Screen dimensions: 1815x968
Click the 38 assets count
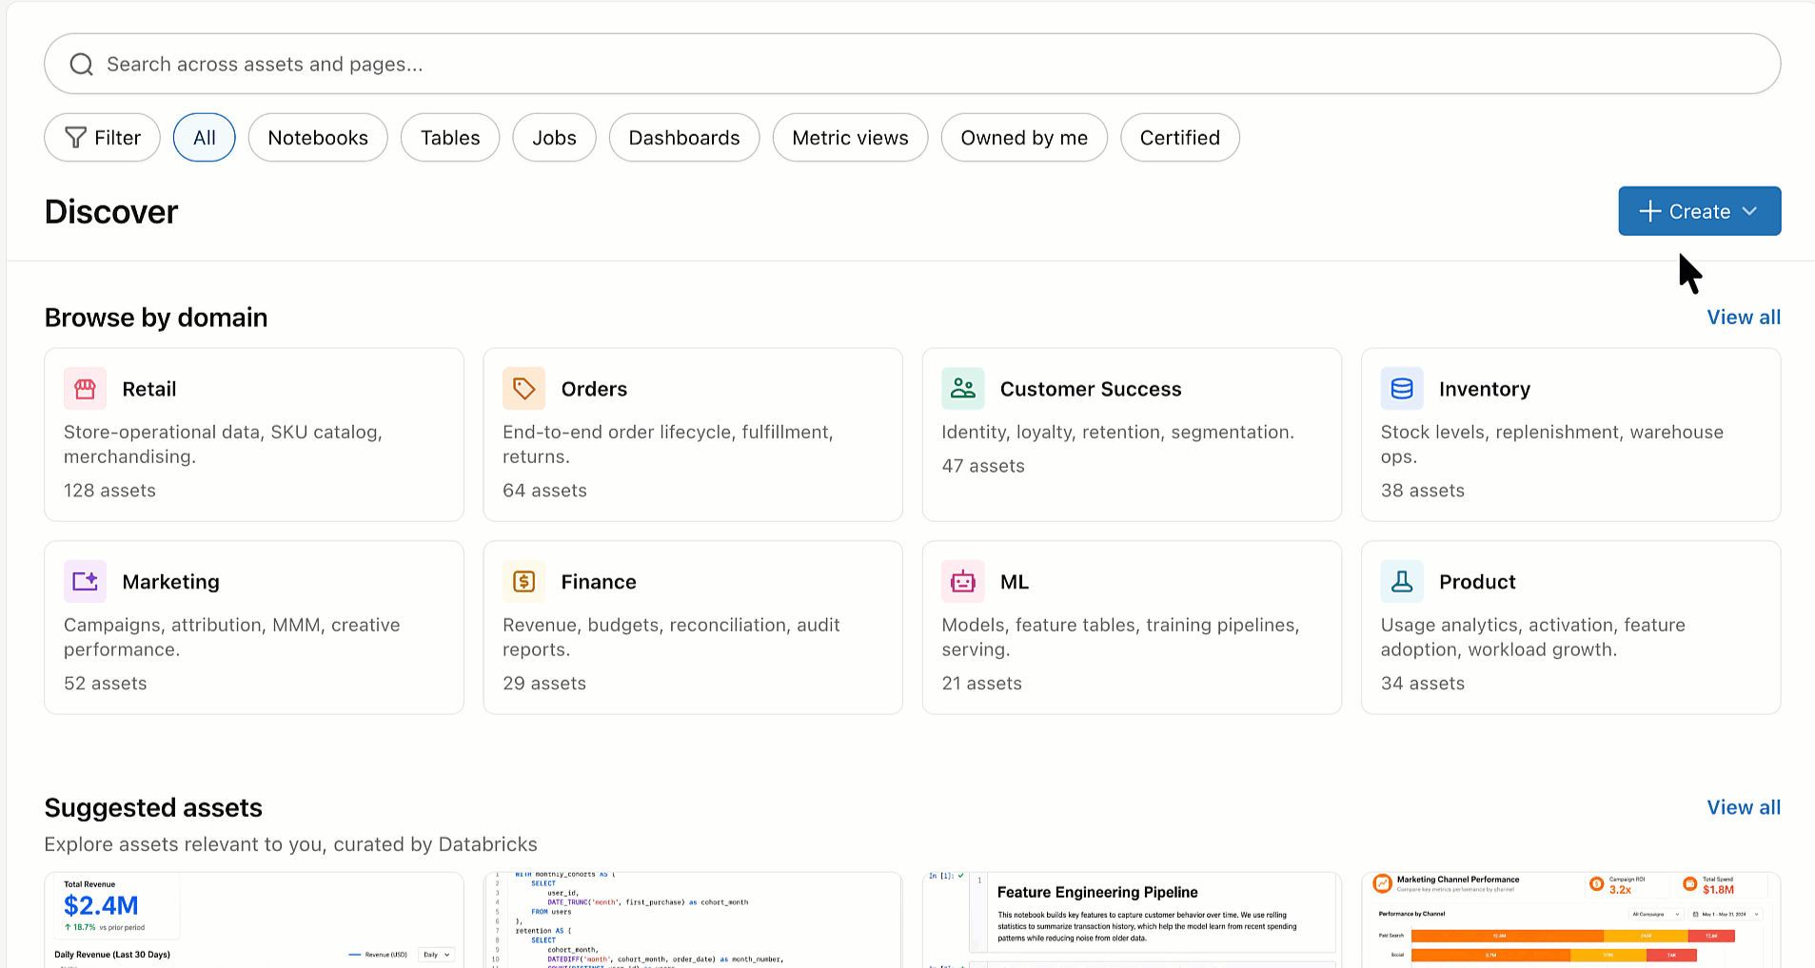coord(1423,491)
